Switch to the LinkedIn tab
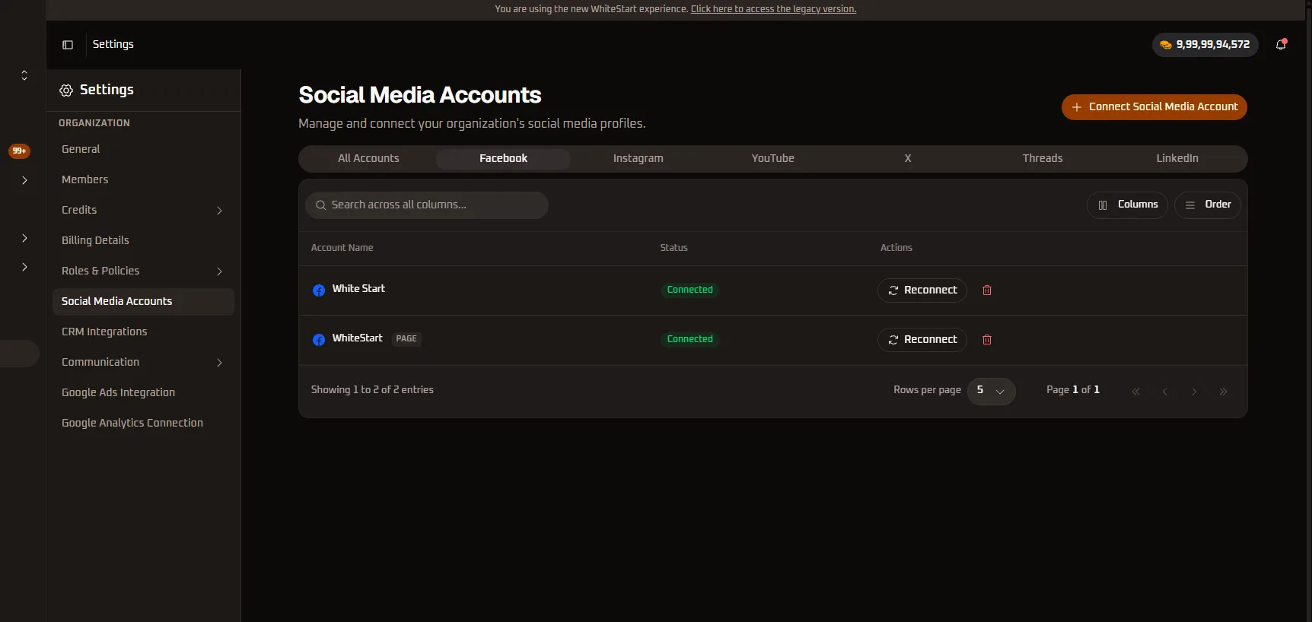Viewport: 1312px width, 622px height. [x=1177, y=158]
